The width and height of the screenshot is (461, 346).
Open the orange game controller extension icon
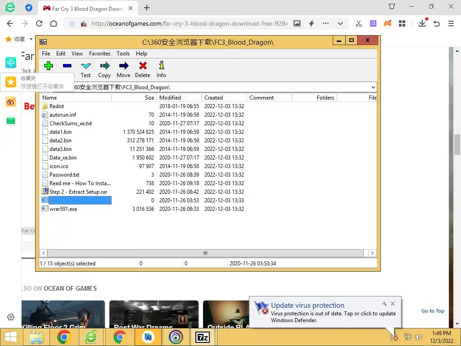point(388,23)
